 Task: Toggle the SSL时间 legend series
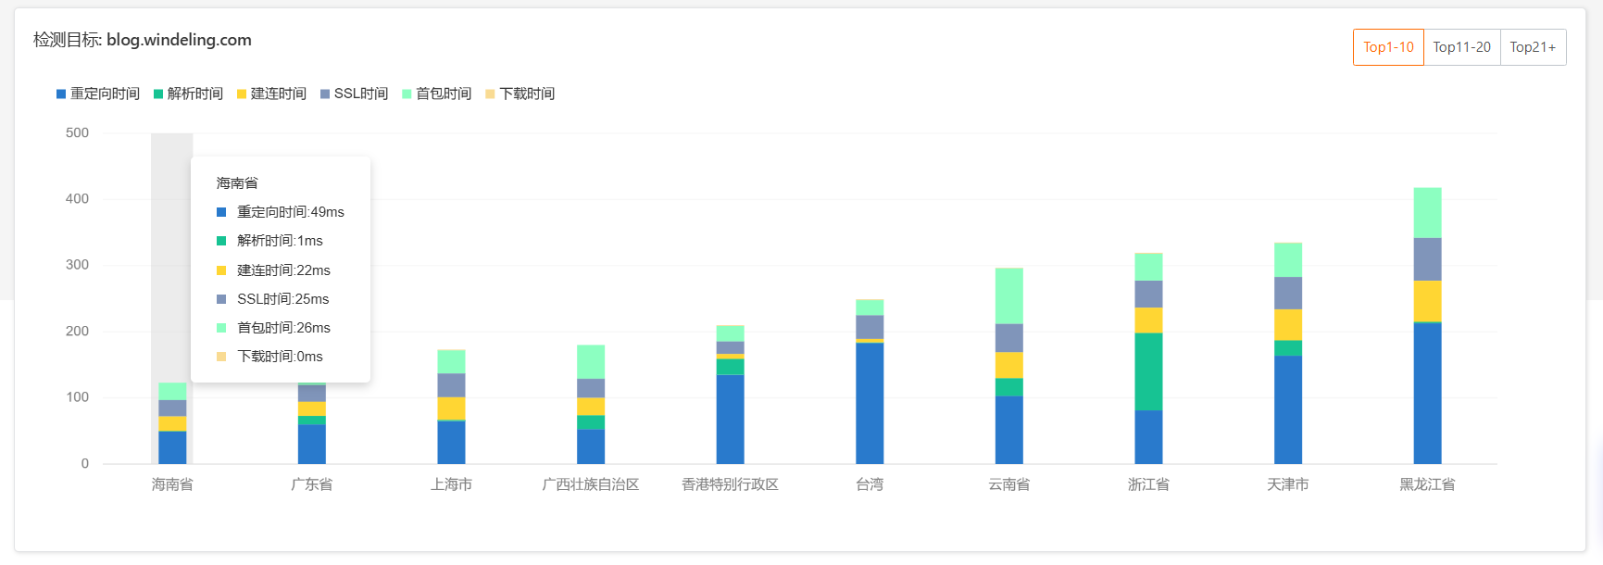[354, 94]
